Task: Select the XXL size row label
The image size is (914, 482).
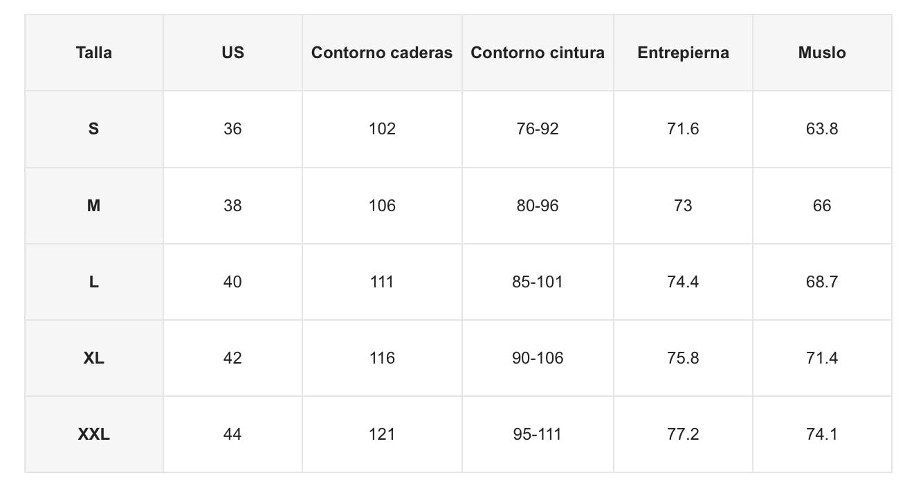Action: (x=94, y=434)
